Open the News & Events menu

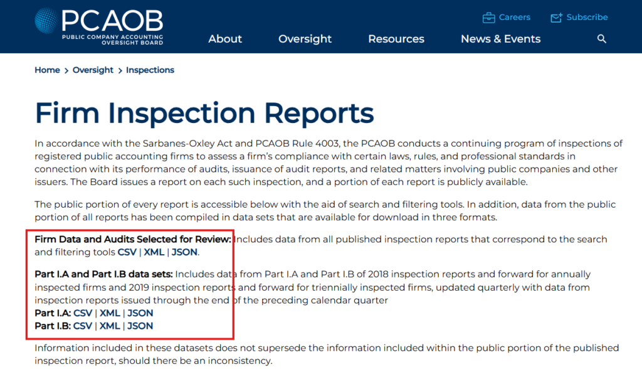click(501, 39)
